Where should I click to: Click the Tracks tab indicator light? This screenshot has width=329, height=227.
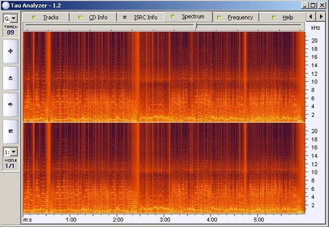34,17
